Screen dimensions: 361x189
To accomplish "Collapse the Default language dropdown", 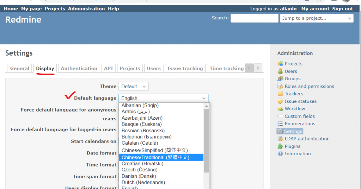I will (163, 98).
